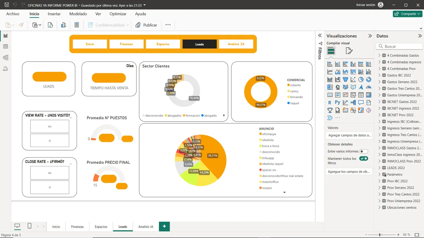Click the Buscar field in Datos pane

[399, 46]
